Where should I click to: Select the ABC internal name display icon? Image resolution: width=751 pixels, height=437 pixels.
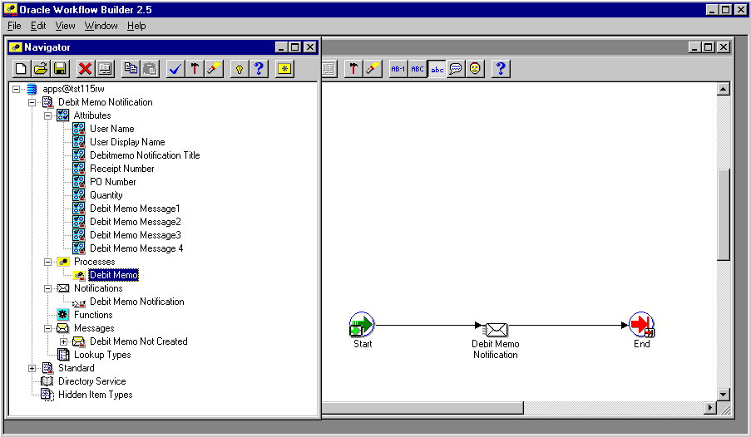[417, 69]
